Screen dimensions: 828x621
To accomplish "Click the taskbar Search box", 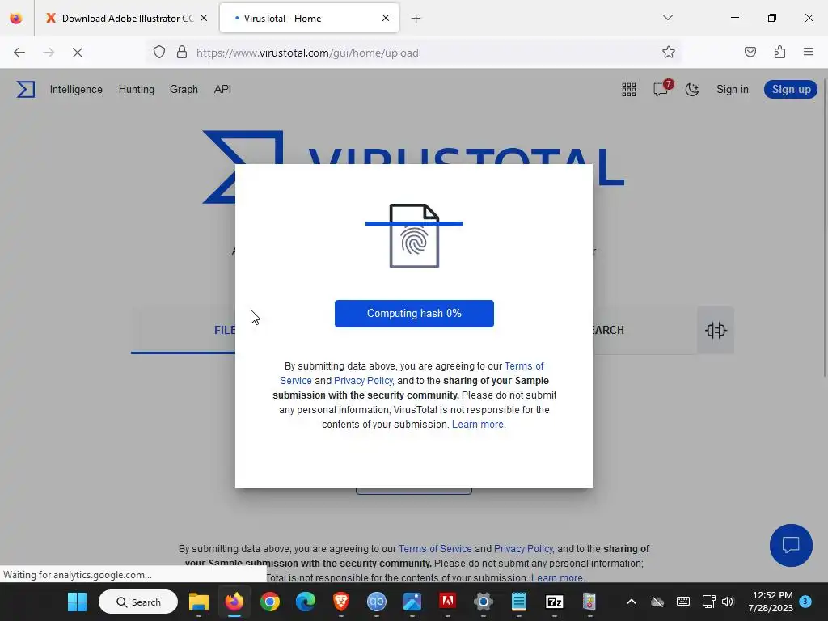I will coord(138,602).
